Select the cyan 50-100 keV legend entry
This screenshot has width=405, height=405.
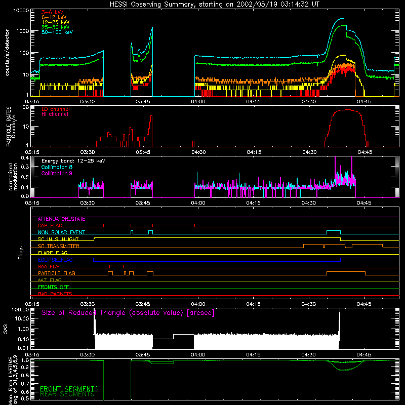[x=57, y=32]
